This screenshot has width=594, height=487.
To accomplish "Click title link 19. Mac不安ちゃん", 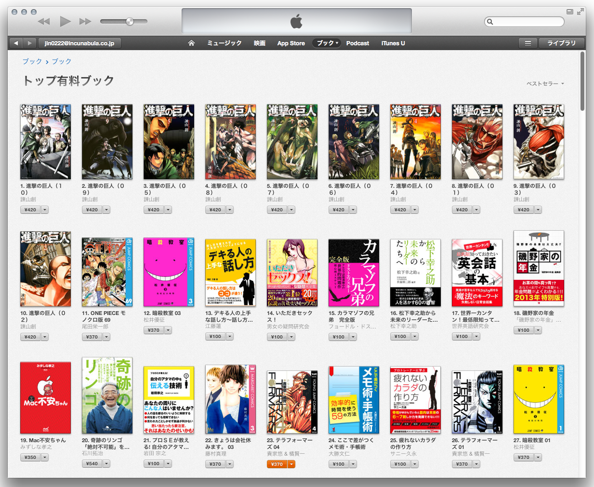I will [x=43, y=440].
